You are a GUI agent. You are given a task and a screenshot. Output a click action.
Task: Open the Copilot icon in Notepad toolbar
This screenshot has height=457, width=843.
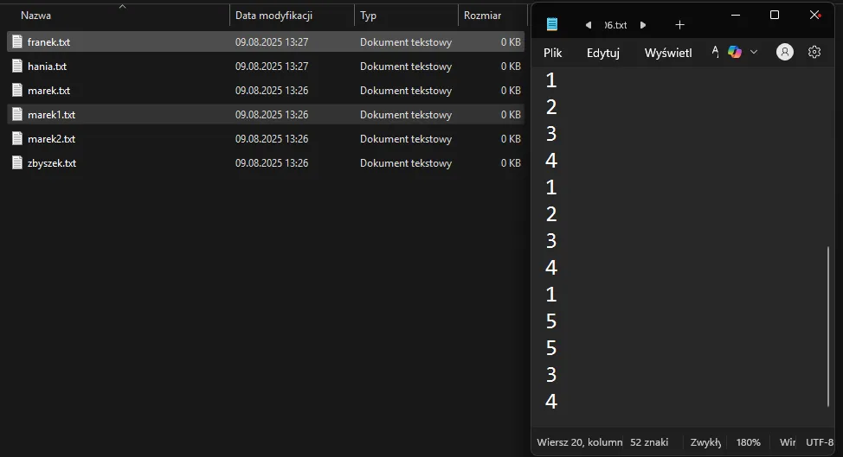tap(735, 53)
